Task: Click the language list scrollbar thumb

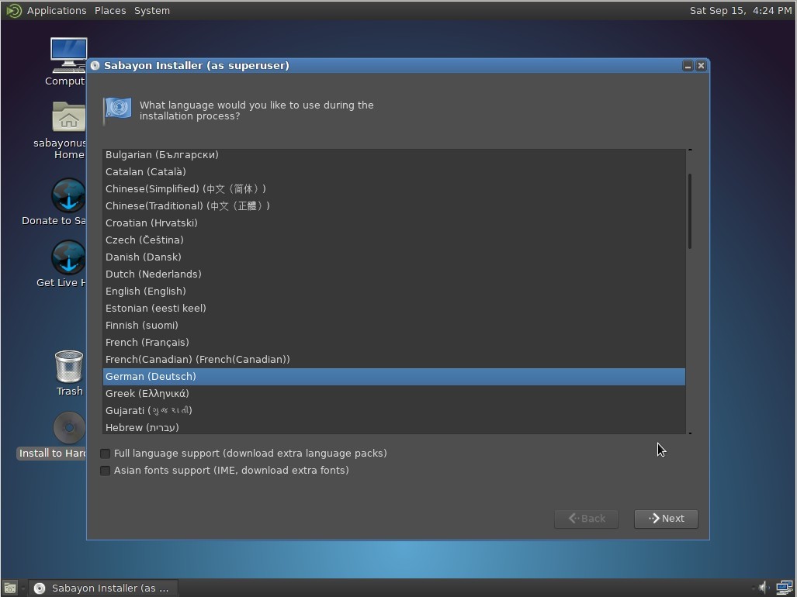Action: tap(690, 211)
